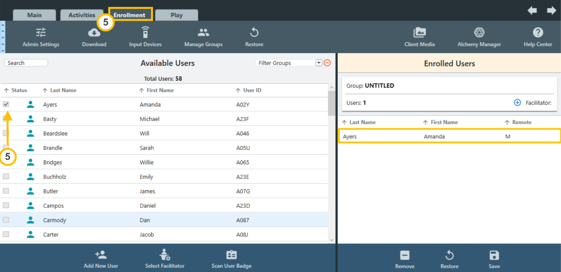
Task: Click the Download cloud icon
Action: coord(94,33)
